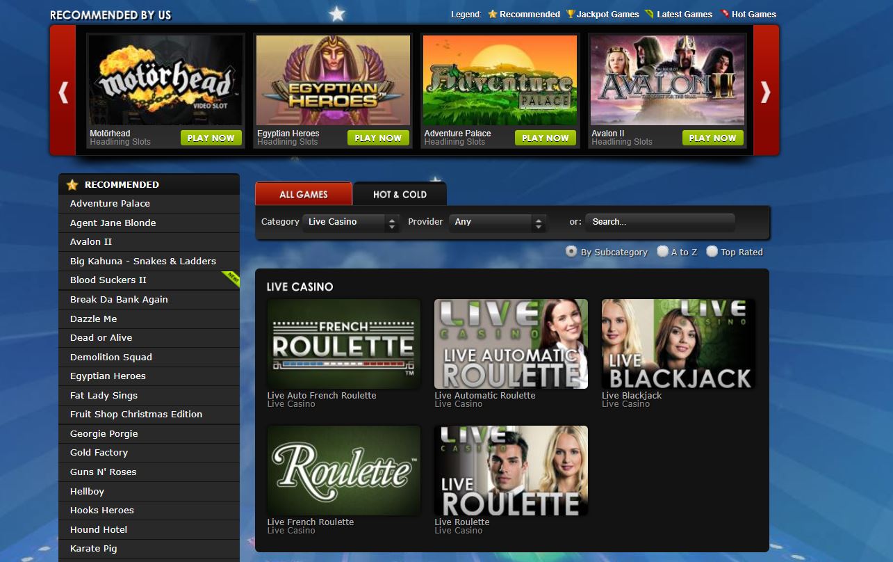
Task: Click the Recommended star legend icon
Action: point(492,14)
